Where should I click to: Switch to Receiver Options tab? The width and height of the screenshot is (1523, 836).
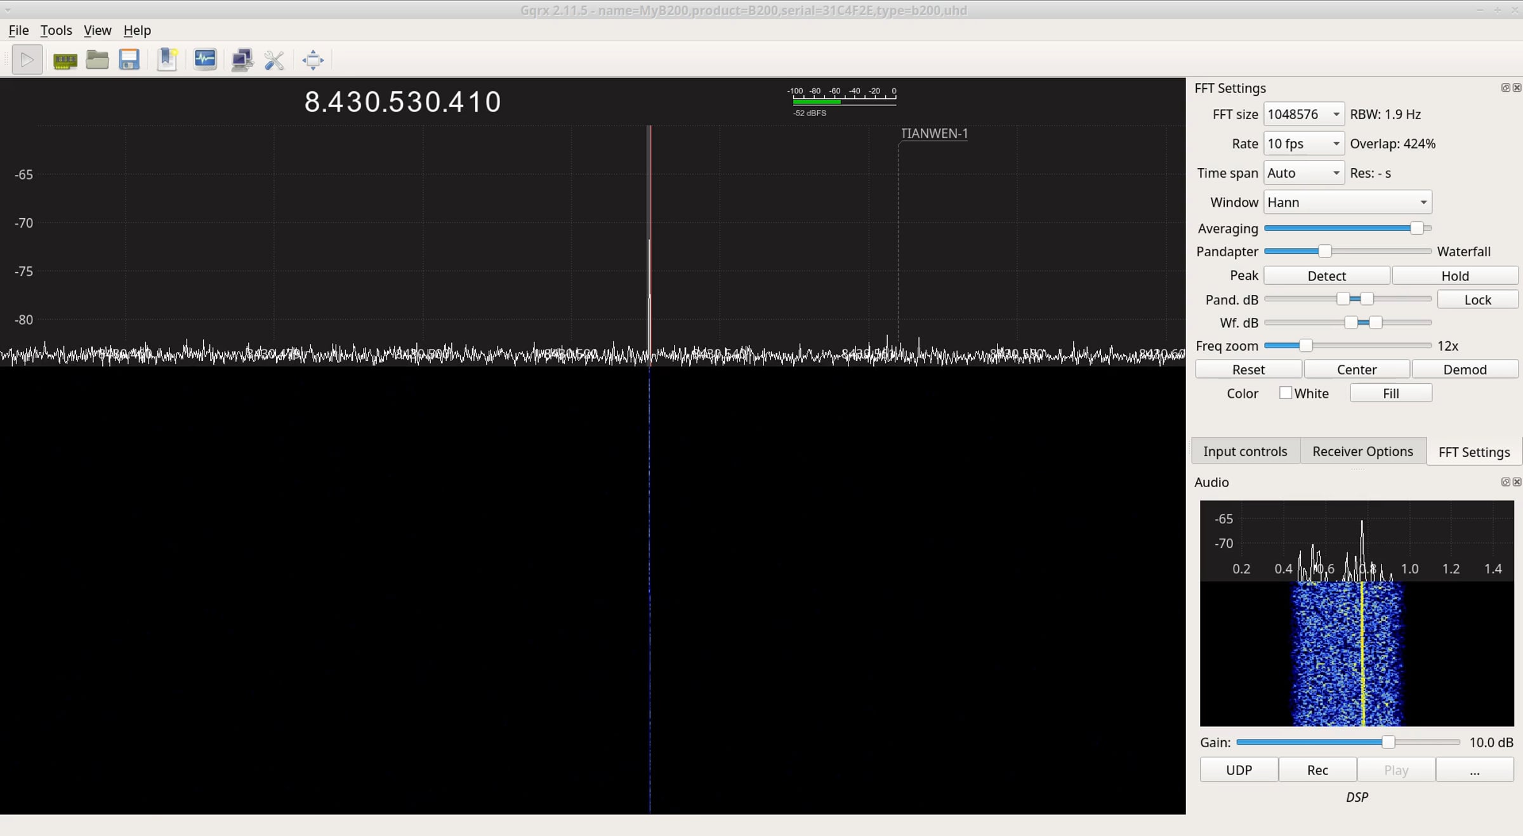click(x=1362, y=451)
